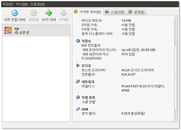This screenshot has width=181, height=130.
Task: Click the 어댑터 1: label
Action: coord(88,86)
